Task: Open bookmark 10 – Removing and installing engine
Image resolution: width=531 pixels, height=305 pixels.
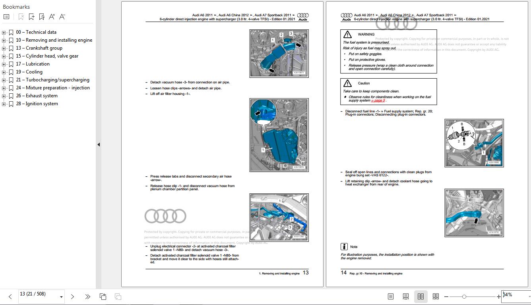Action: tap(54, 40)
